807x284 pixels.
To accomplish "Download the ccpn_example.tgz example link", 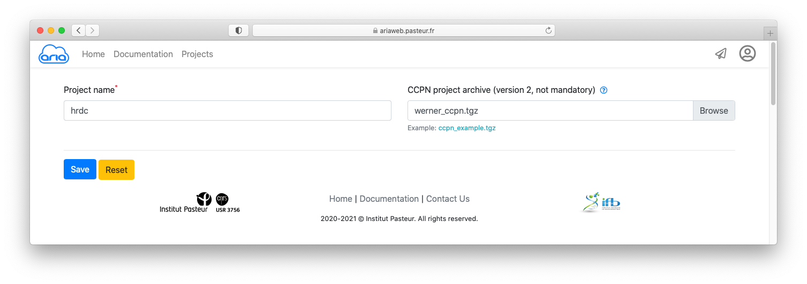I will point(467,128).
